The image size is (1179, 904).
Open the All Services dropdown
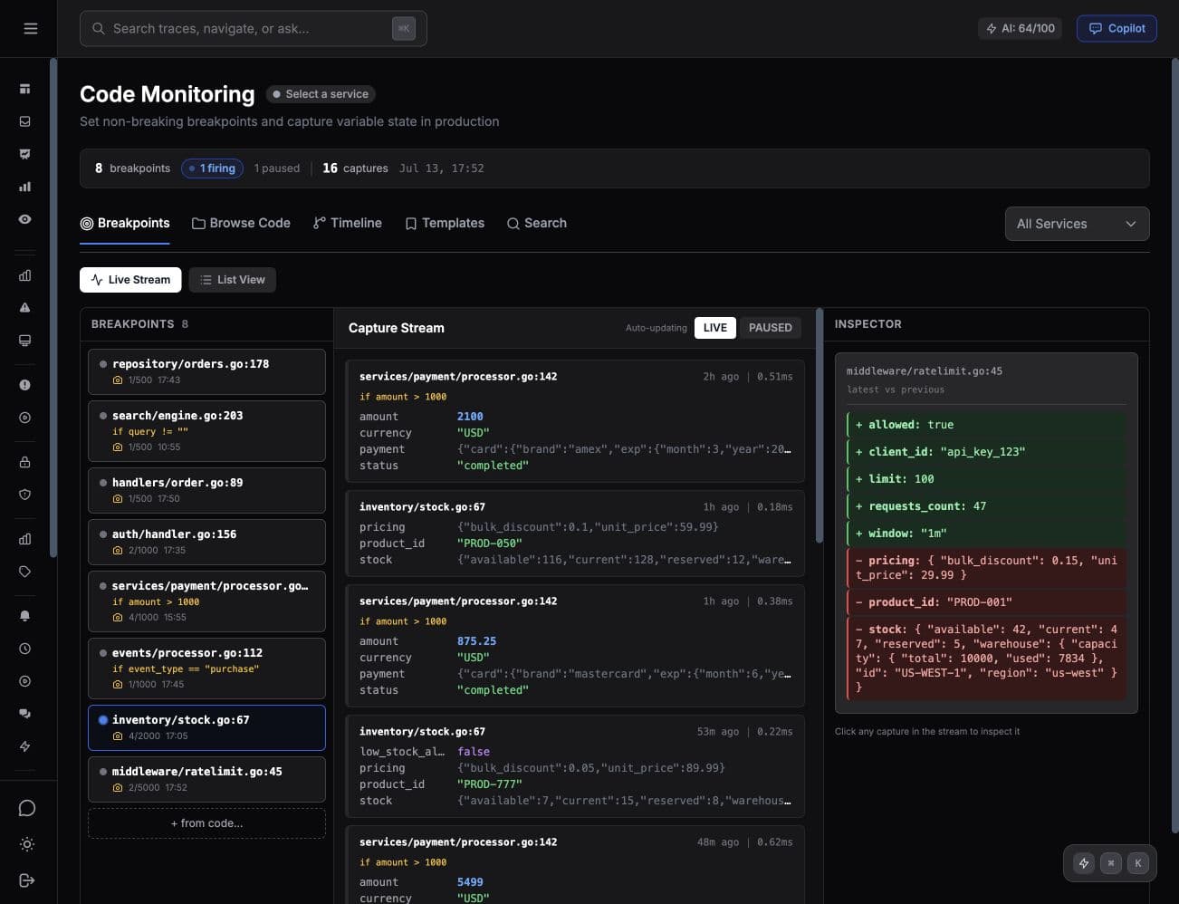point(1077,224)
